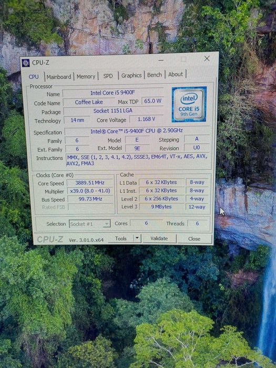Switch to the CPU tab
Image resolution: width=276 pixels, height=368 pixels.
tap(33, 77)
